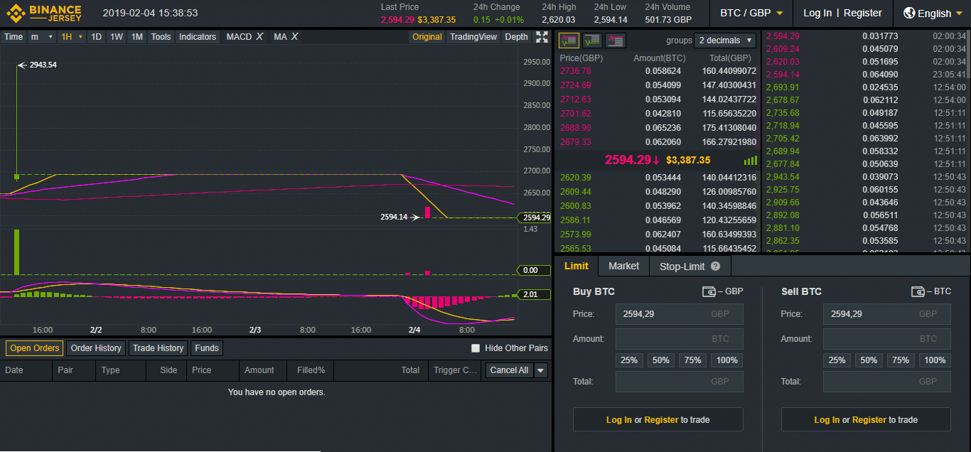
Task: Switch chart to Original view
Action: coord(427,37)
